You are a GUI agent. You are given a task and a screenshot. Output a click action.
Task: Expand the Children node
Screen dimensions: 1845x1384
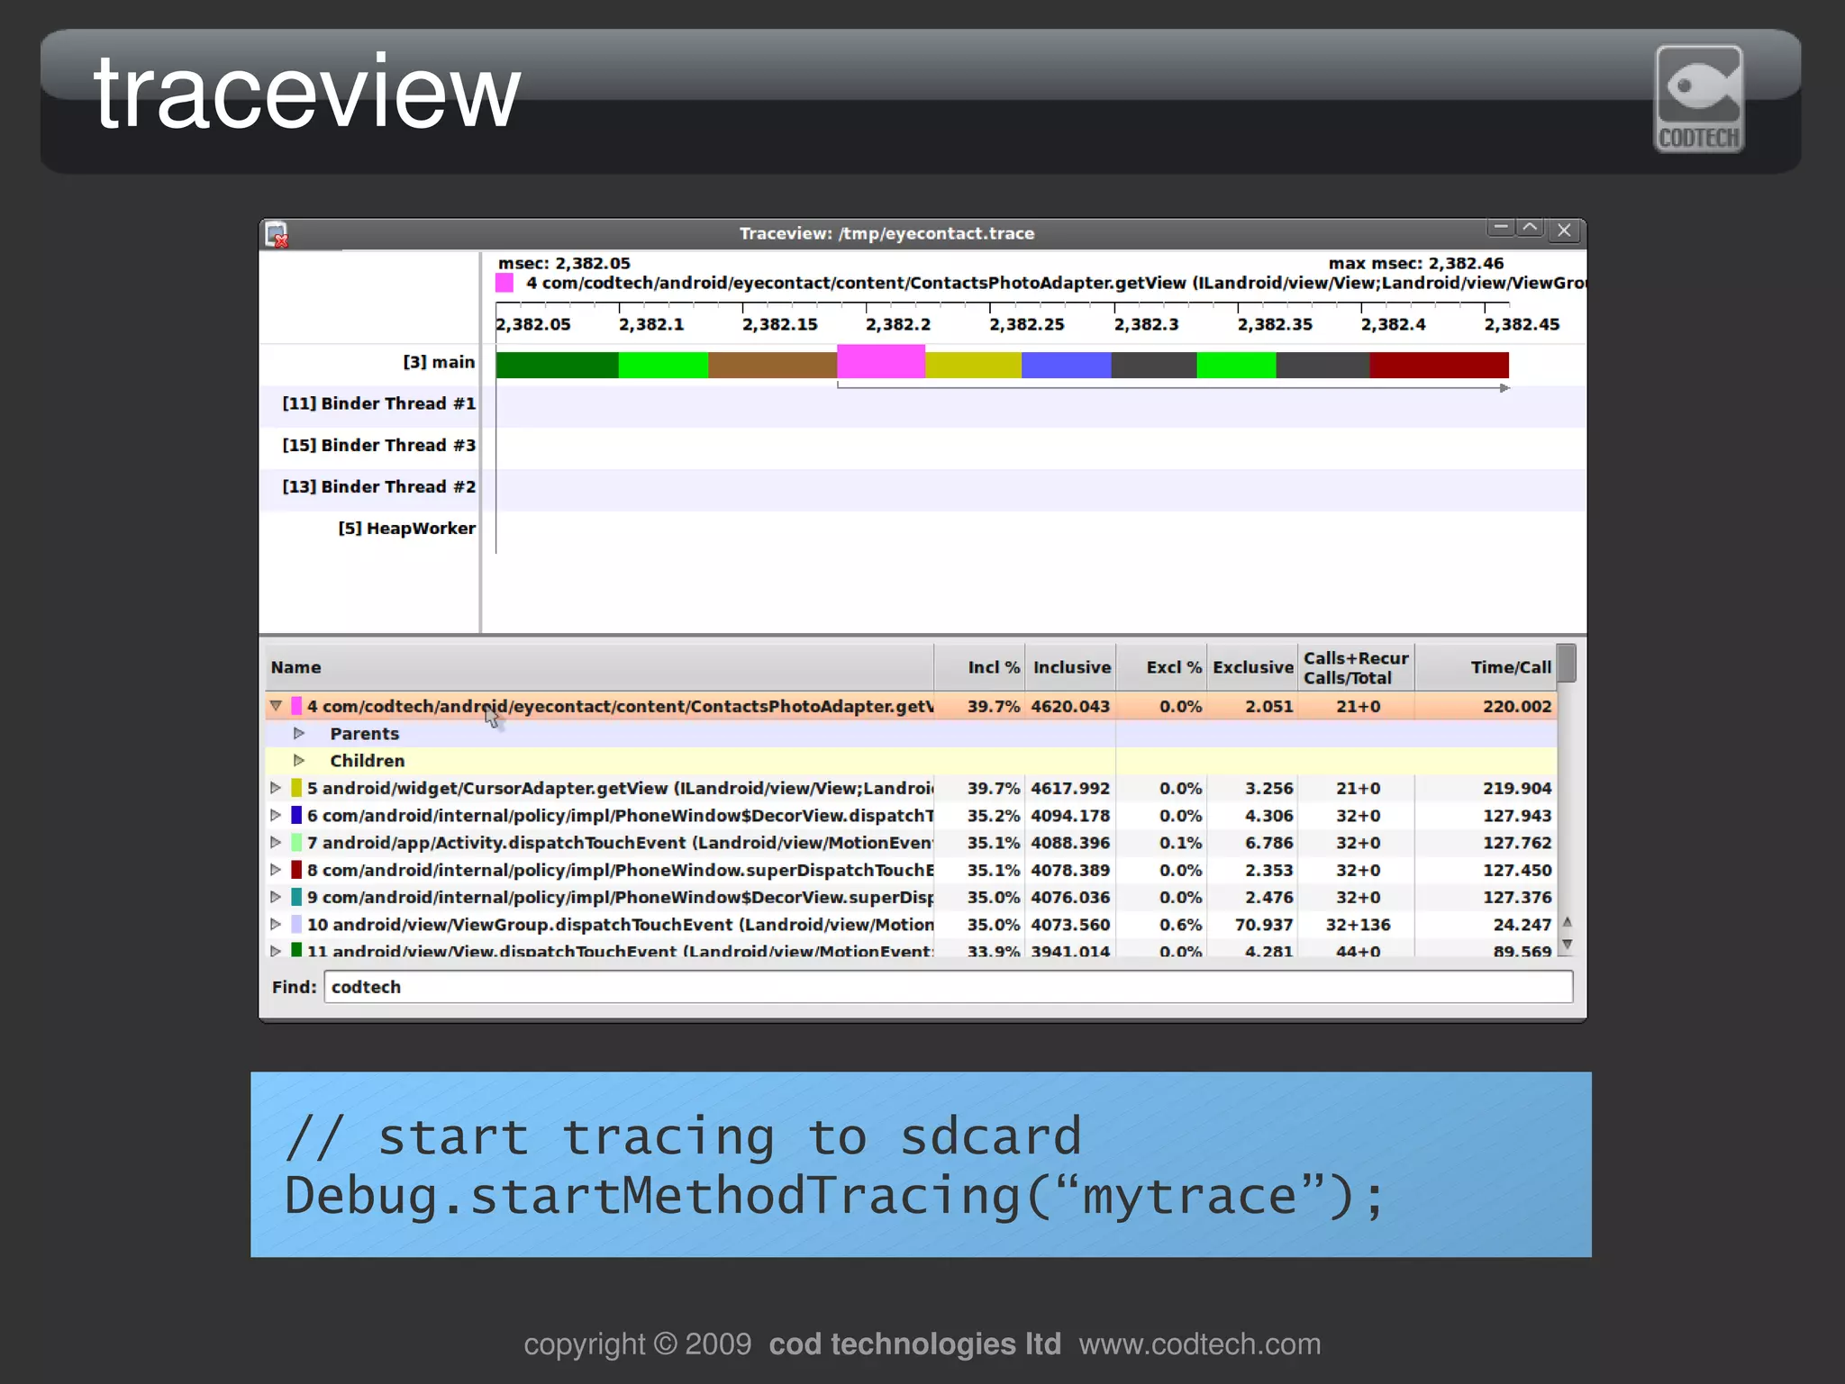point(299,760)
